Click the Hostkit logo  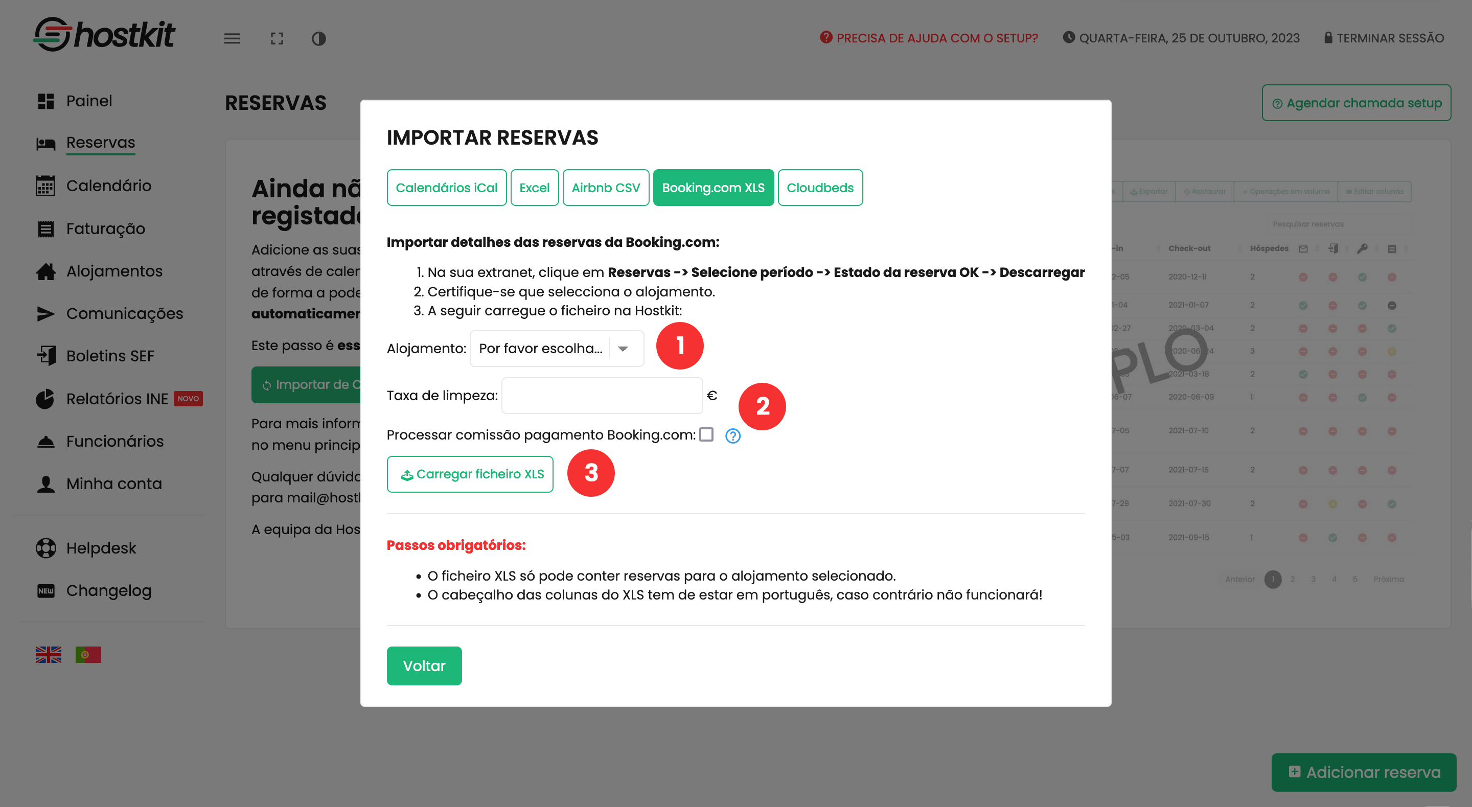point(105,34)
